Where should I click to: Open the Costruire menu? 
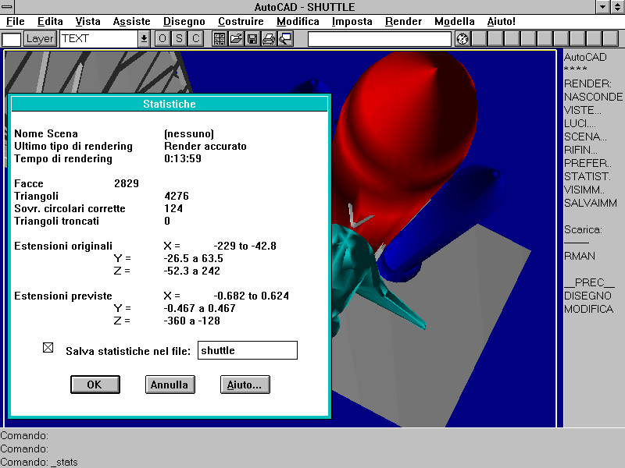point(241,22)
